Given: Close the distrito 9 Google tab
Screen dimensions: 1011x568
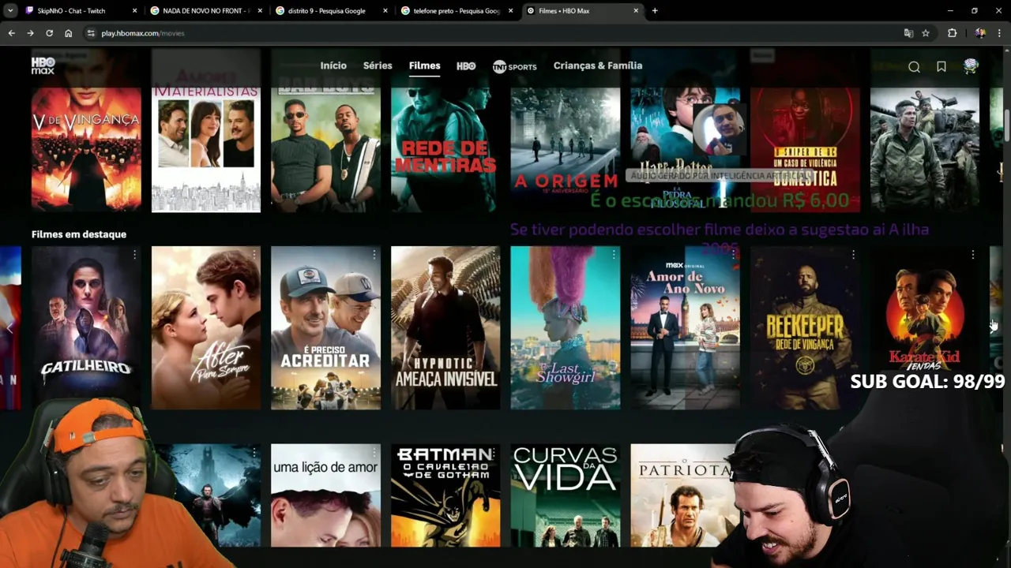Looking at the screenshot, I should 385,11.
